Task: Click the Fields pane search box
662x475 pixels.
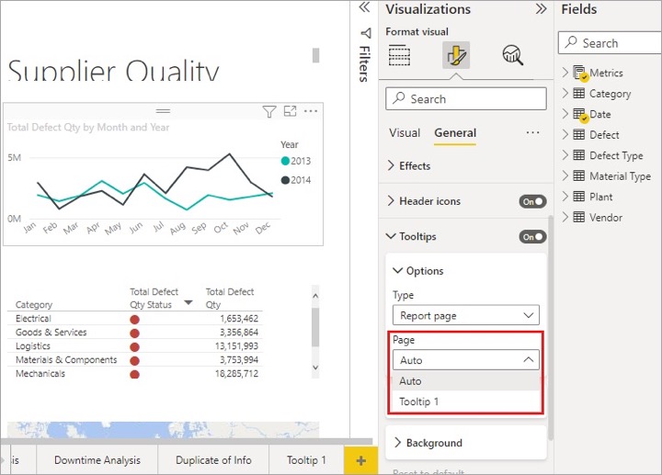Action: (x=610, y=42)
